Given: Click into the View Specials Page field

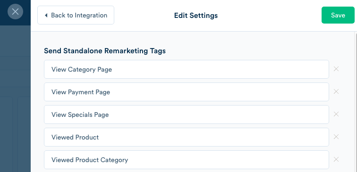Looking at the screenshot, I should point(187,115).
